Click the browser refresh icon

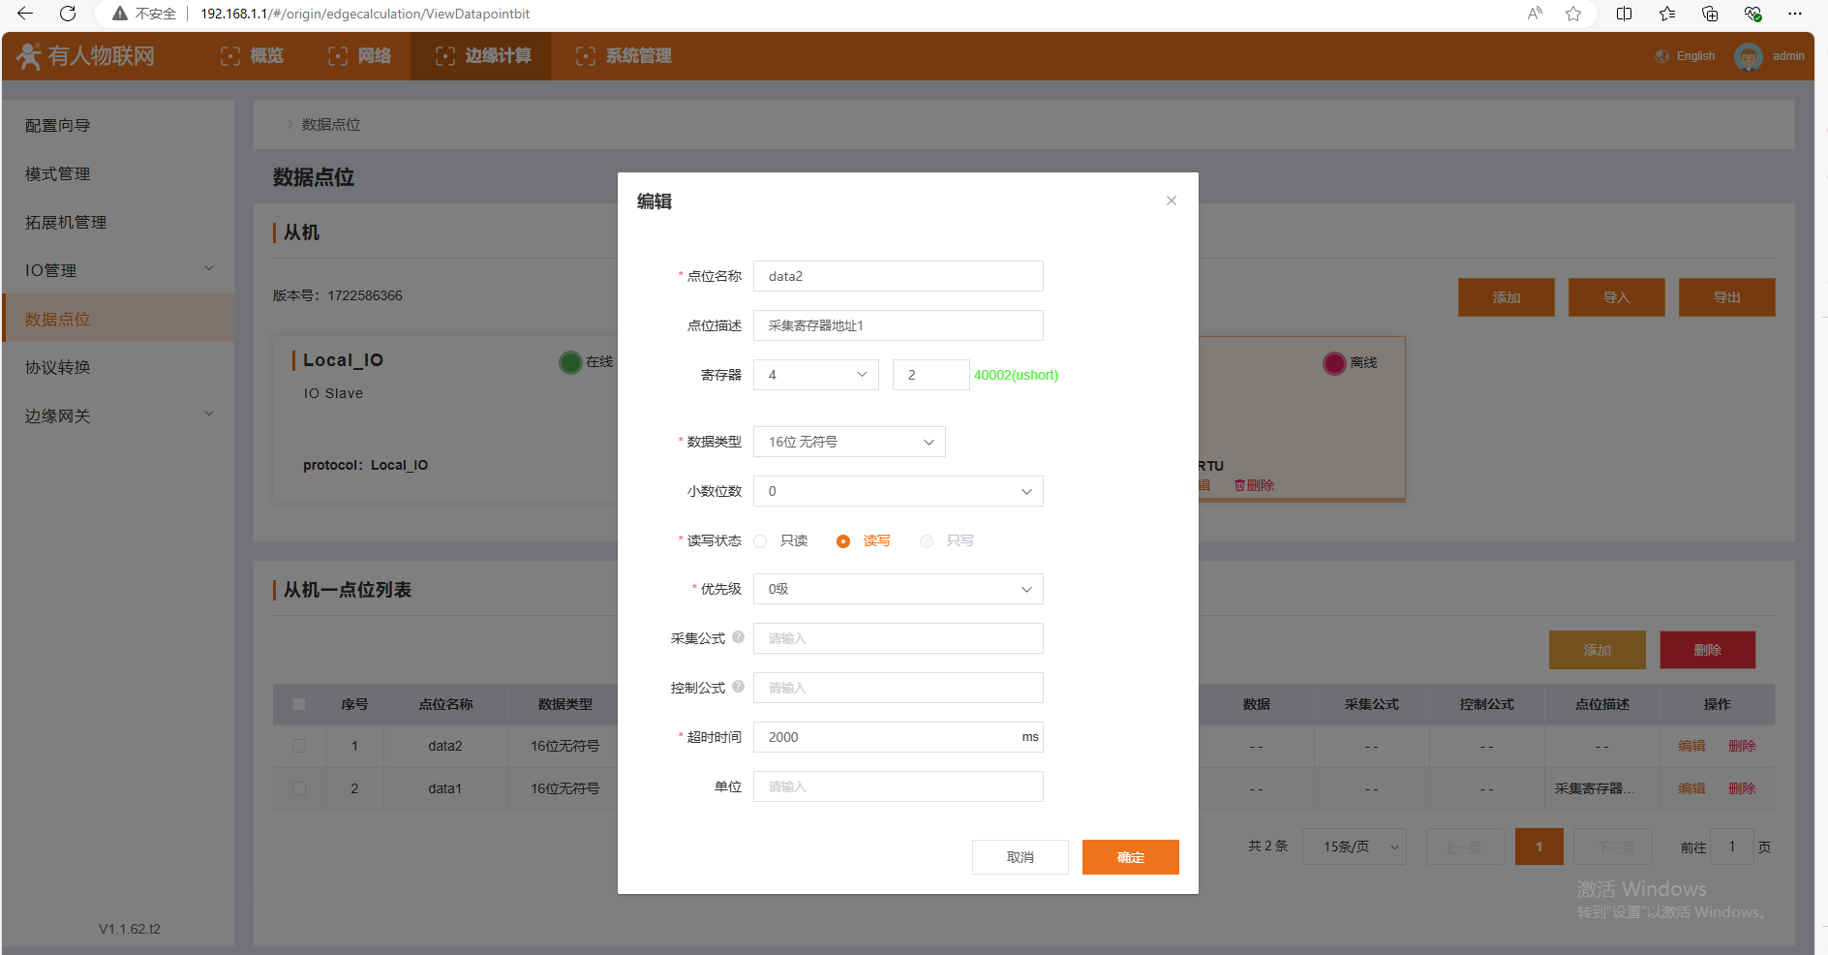tap(68, 14)
